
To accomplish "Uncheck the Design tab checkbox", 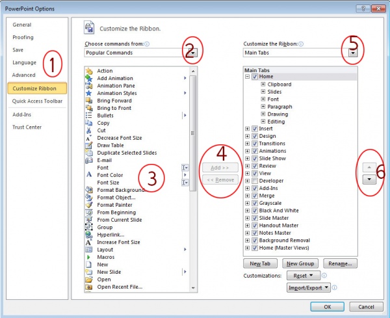I will pyautogui.click(x=255, y=137).
